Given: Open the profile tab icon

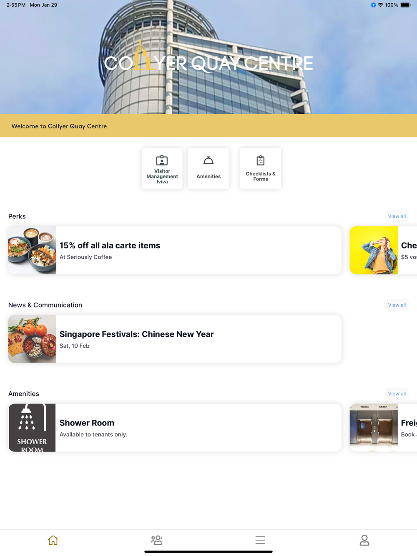Looking at the screenshot, I should pos(364,540).
